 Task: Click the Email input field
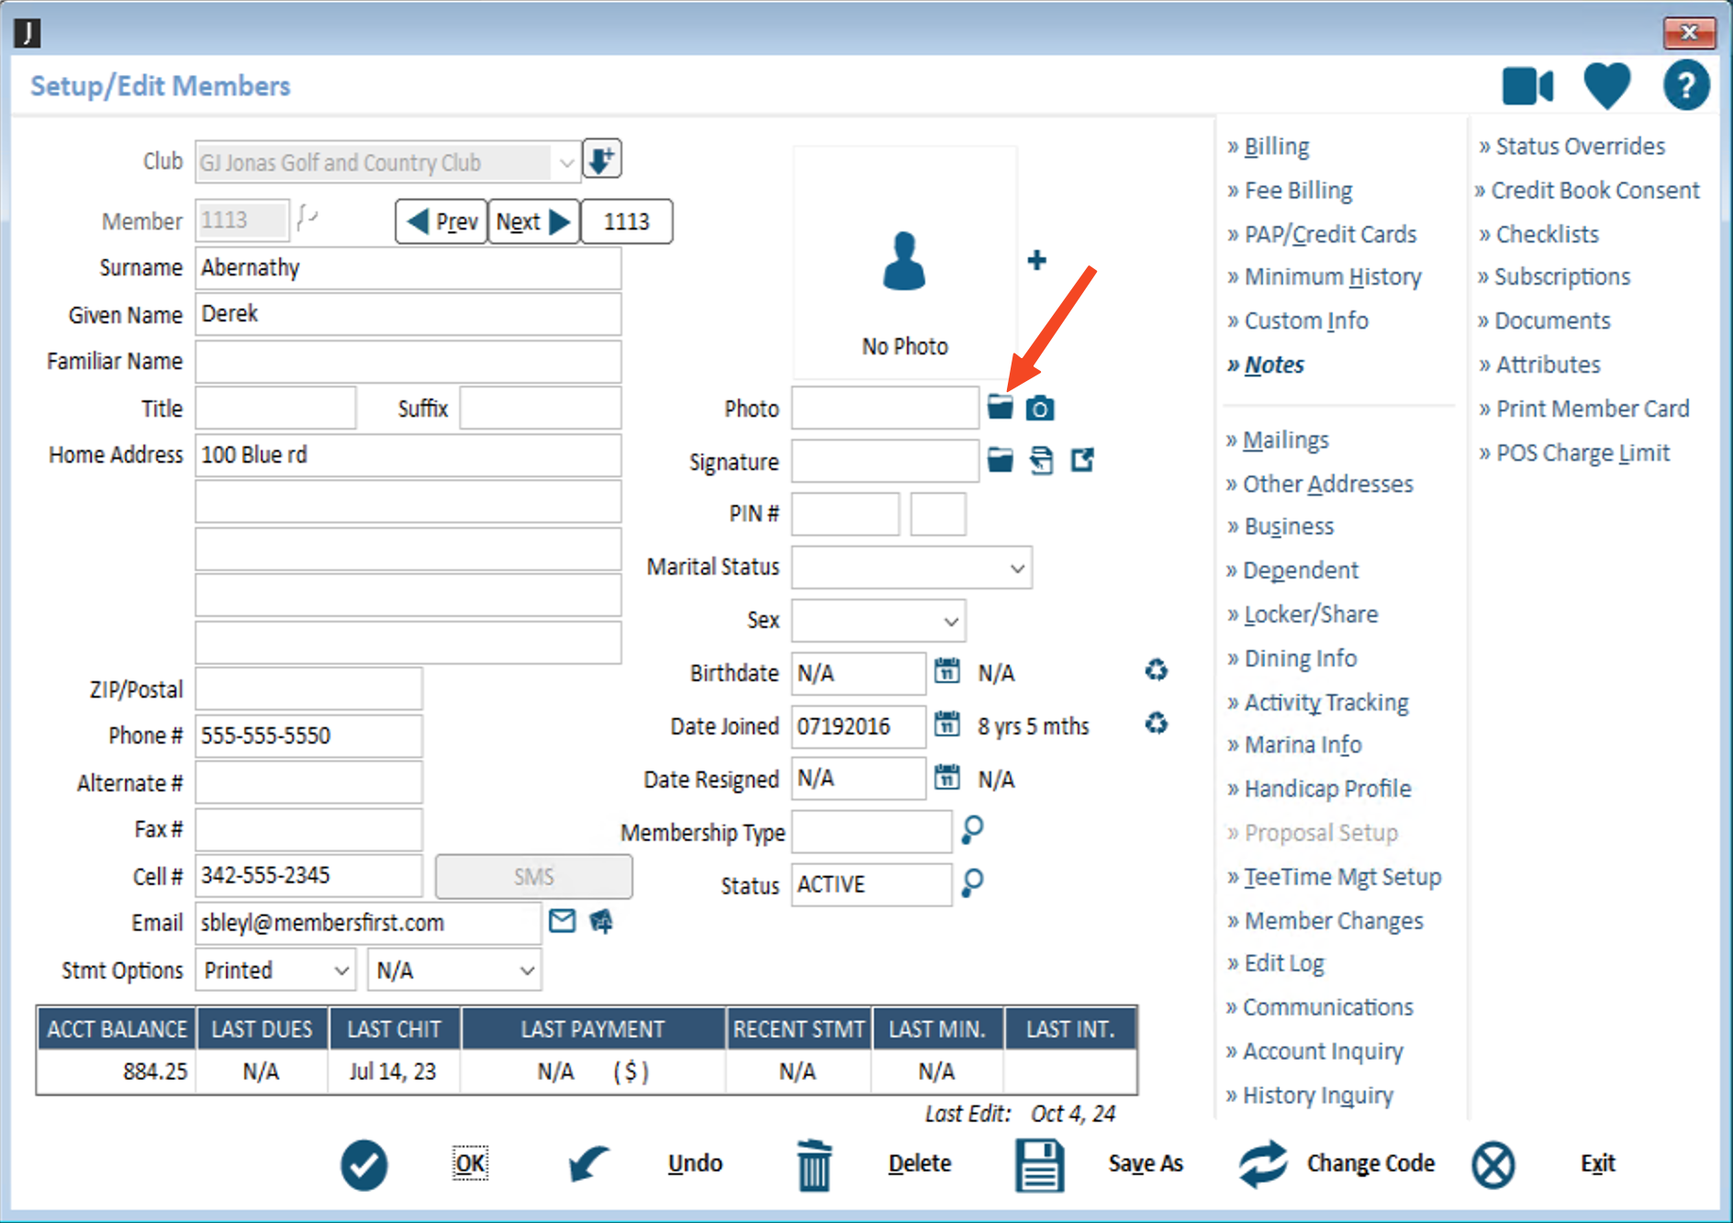coord(368,923)
